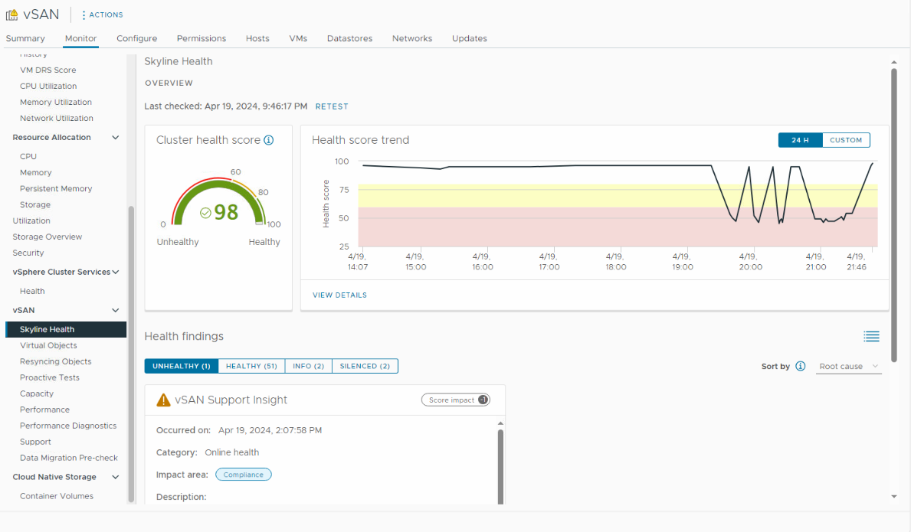This screenshot has width=911, height=532.
Task: Collapse the Cloud Native Storage section
Action: (116, 477)
